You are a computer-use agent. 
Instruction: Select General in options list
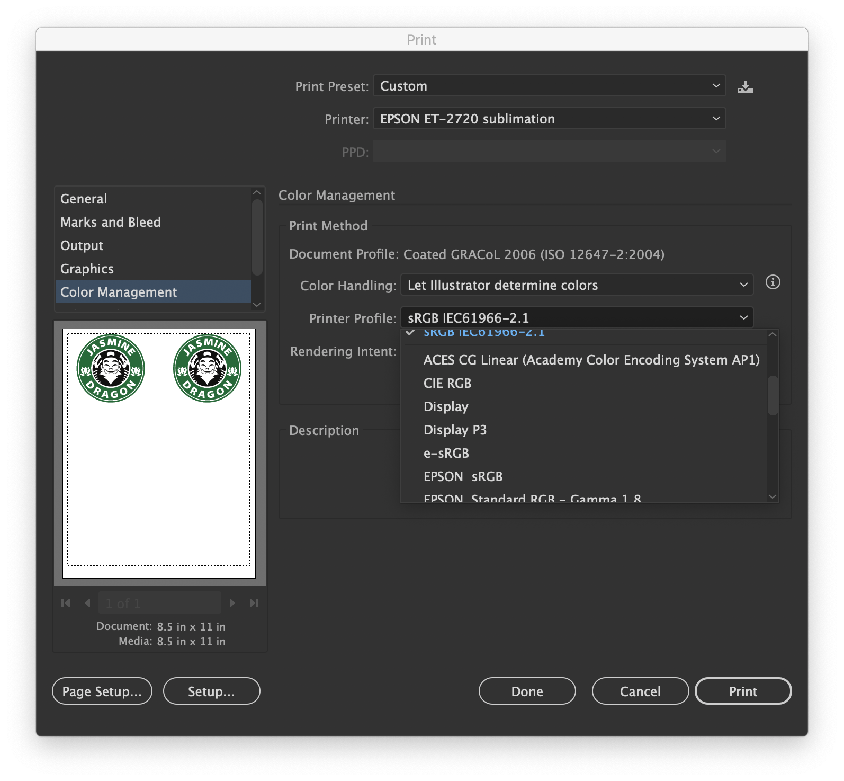(153, 199)
